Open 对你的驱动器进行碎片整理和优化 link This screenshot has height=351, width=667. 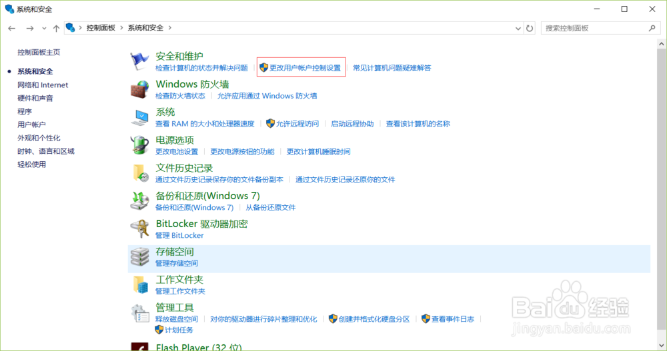(263, 319)
